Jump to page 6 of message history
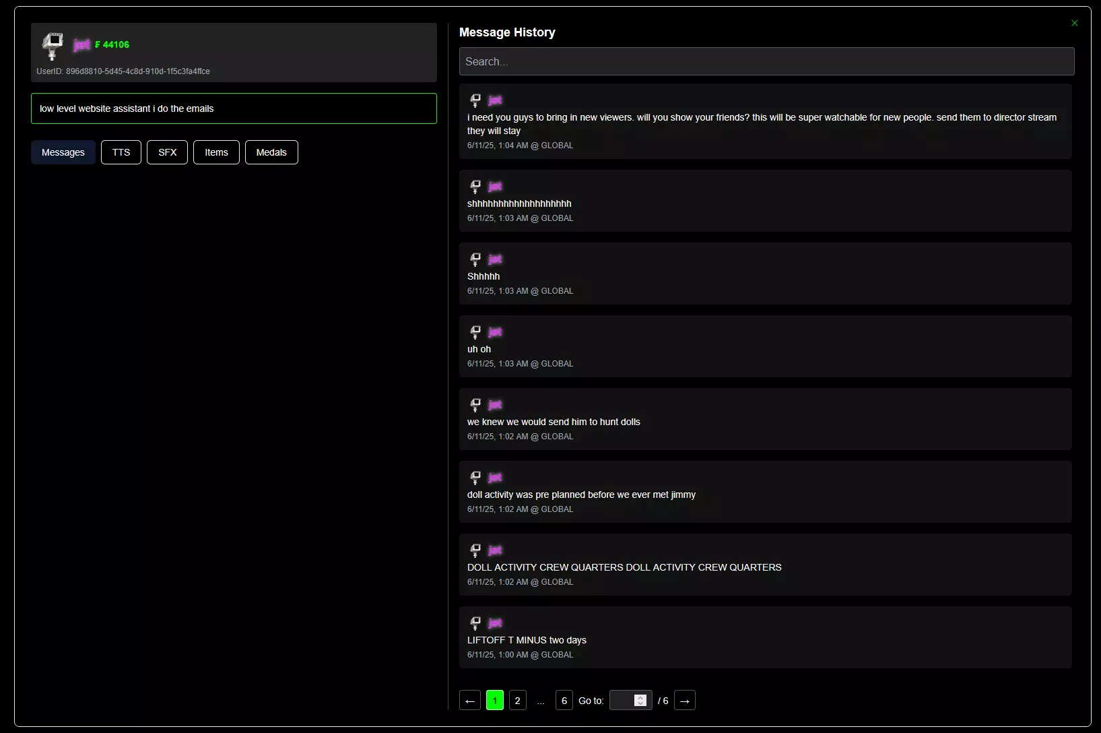 coord(564,701)
